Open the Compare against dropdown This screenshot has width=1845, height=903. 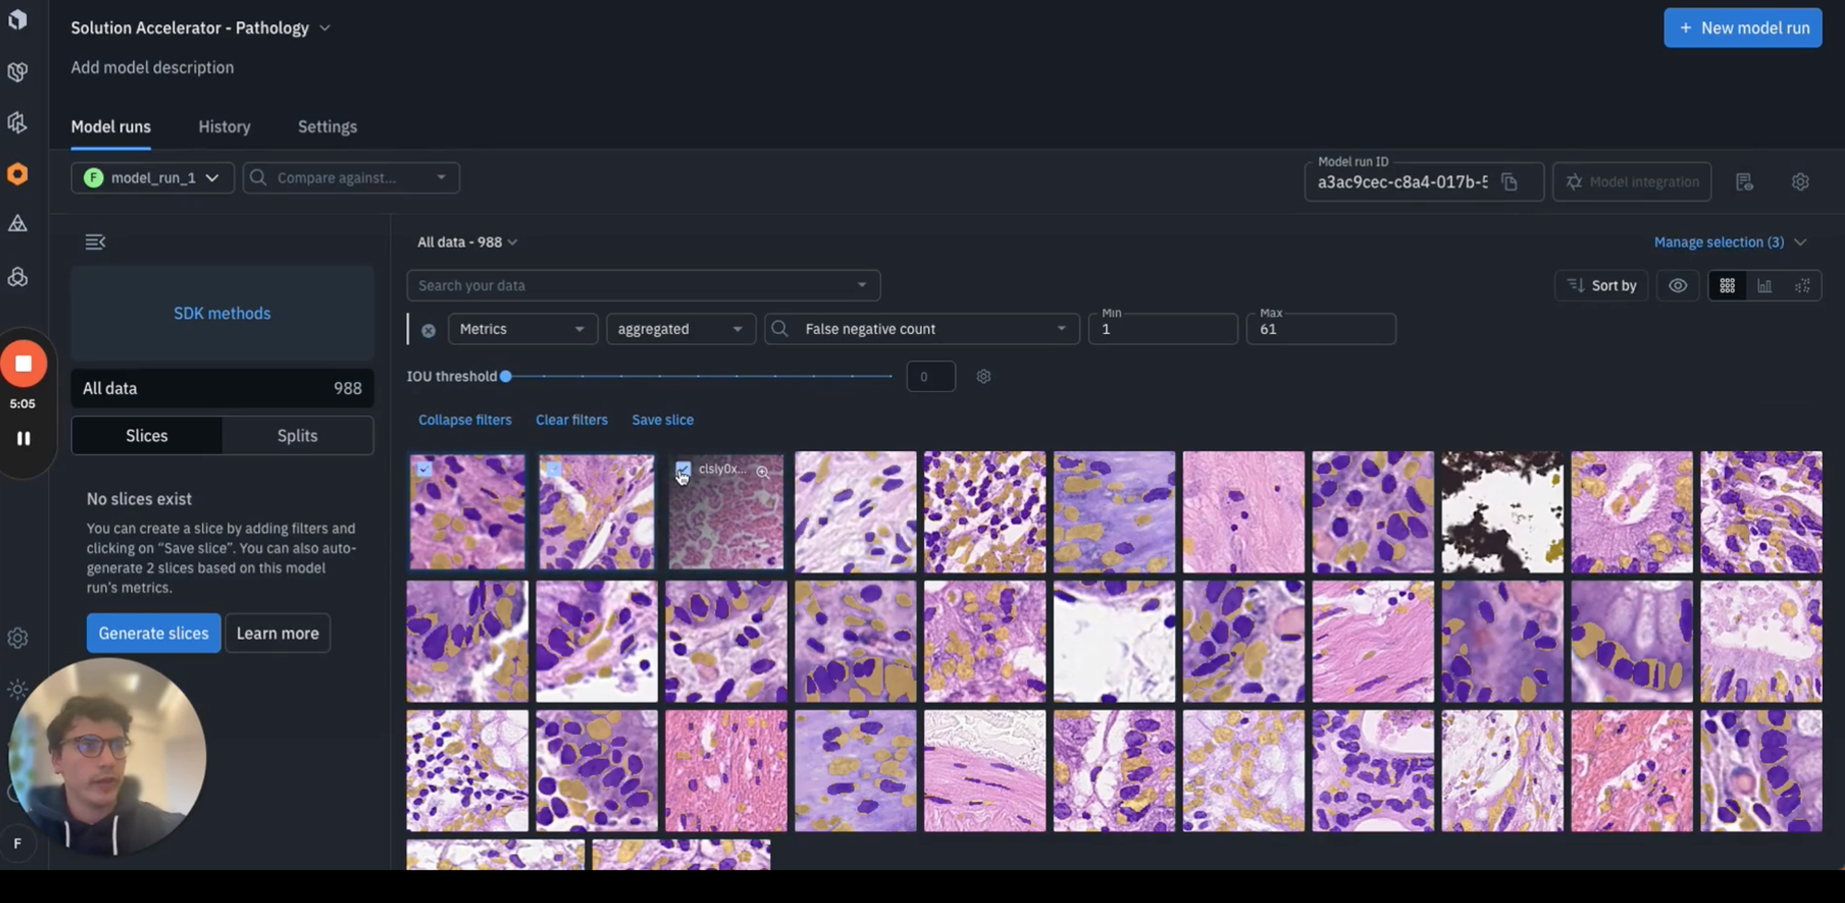pyautogui.click(x=351, y=178)
